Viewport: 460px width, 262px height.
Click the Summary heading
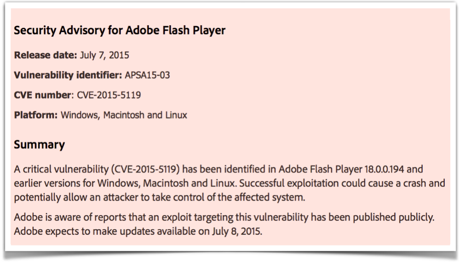click(x=39, y=145)
